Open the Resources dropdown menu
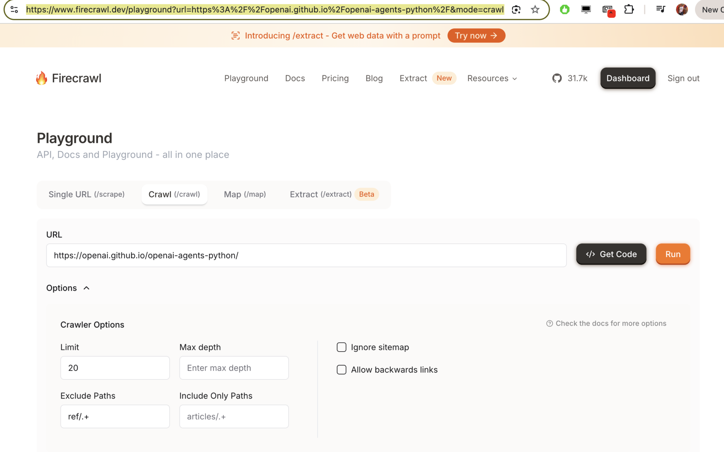This screenshot has width=724, height=452. tap(492, 78)
